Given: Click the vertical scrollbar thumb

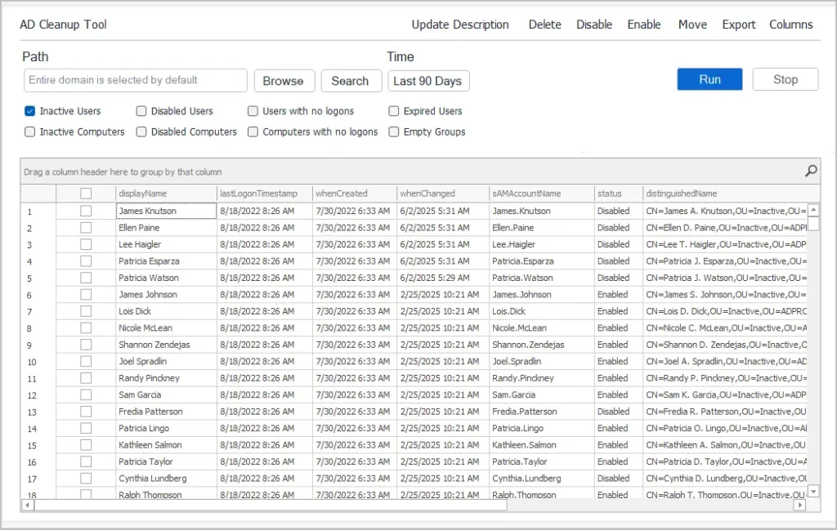Looking at the screenshot, I should click(x=813, y=224).
